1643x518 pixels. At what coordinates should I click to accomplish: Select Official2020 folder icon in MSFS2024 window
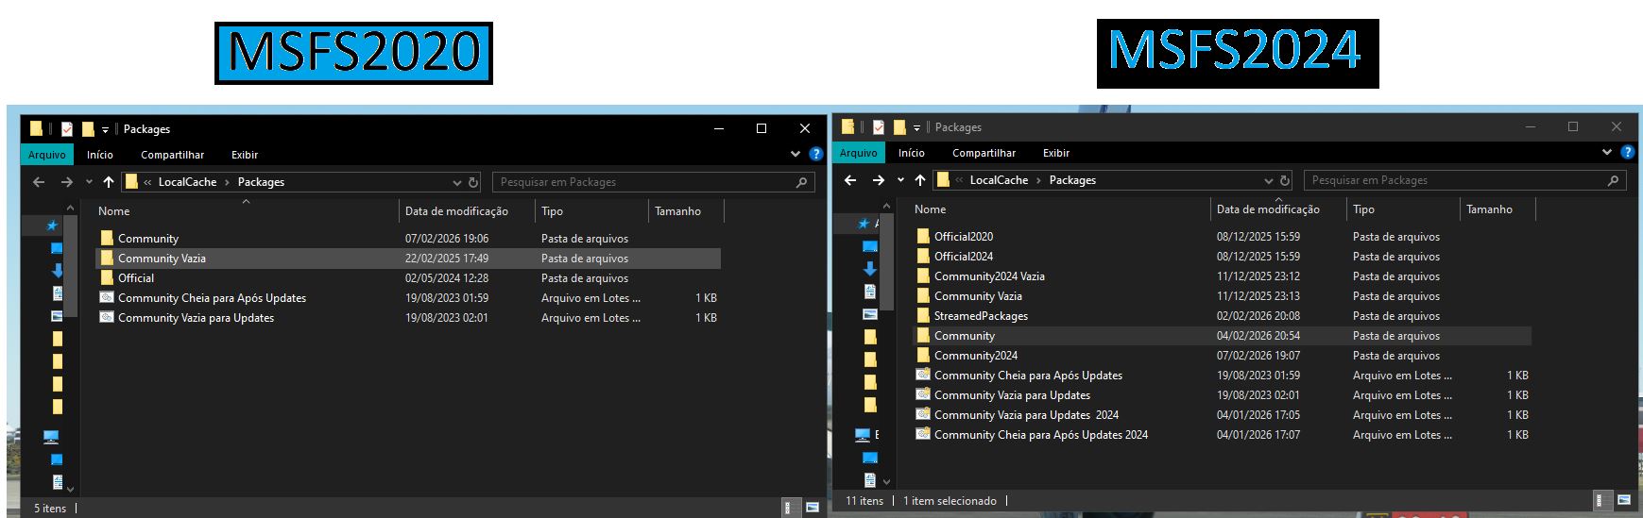pos(923,236)
